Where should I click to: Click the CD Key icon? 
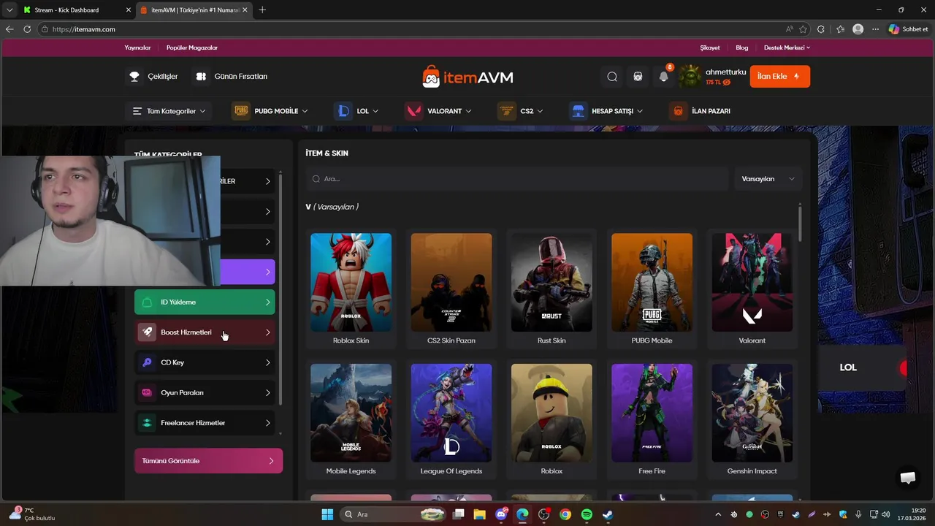[x=147, y=362]
